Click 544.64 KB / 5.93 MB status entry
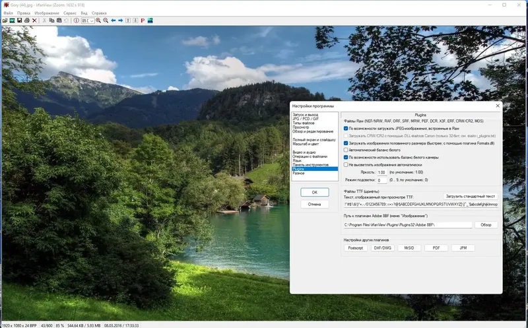Screen dimensions: 528x328 pos(84,325)
